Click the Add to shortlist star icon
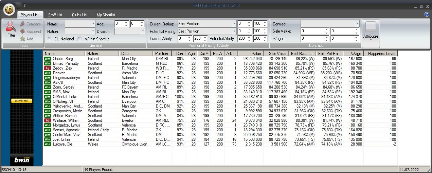The width and height of the screenshot is (432, 173). (22, 39)
